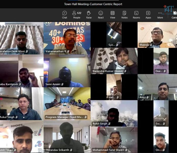Select Thirandas Srikanth's video tile
177x153 pixels.
[x=67, y=137]
